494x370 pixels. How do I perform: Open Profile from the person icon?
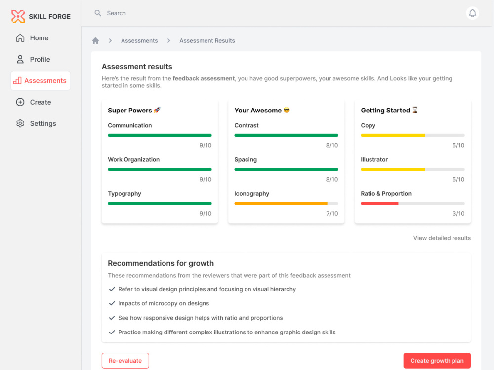click(20, 60)
